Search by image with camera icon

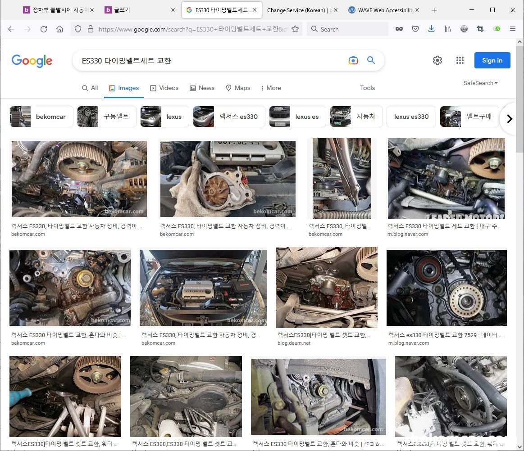point(353,60)
